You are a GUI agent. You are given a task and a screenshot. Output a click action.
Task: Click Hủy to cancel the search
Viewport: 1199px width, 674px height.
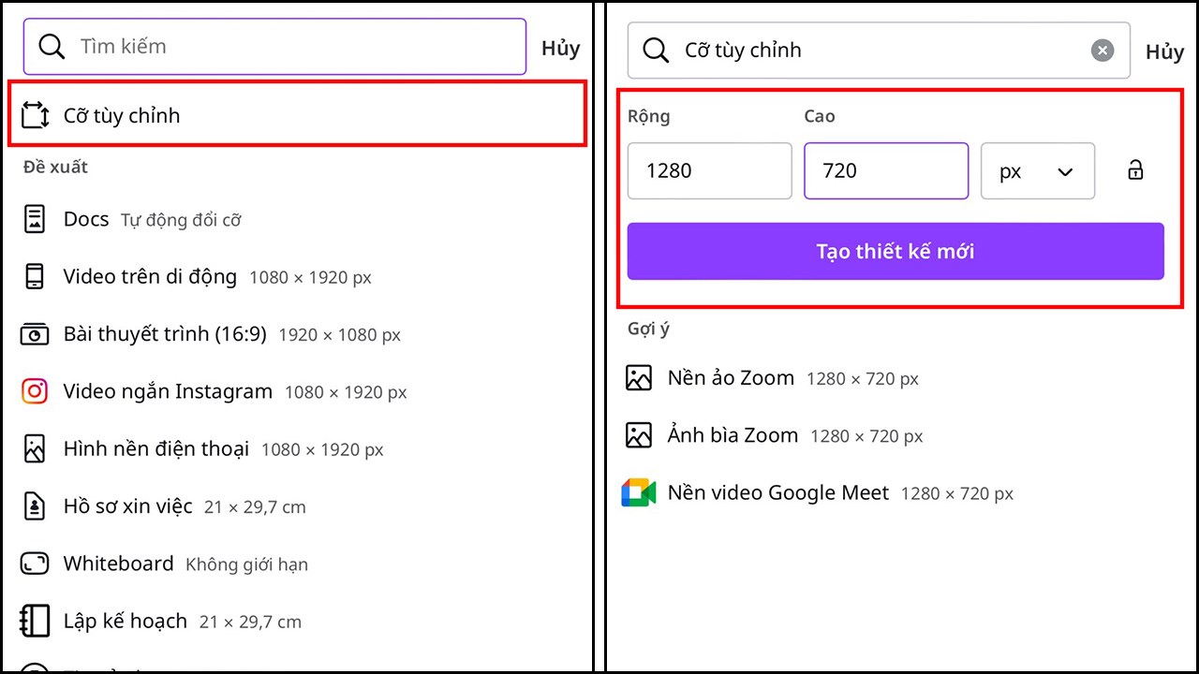560,48
